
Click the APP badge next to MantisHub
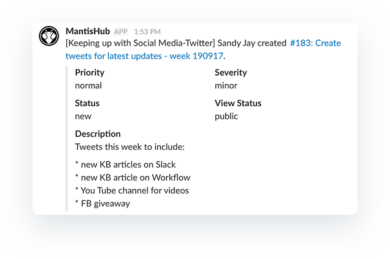(121, 32)
